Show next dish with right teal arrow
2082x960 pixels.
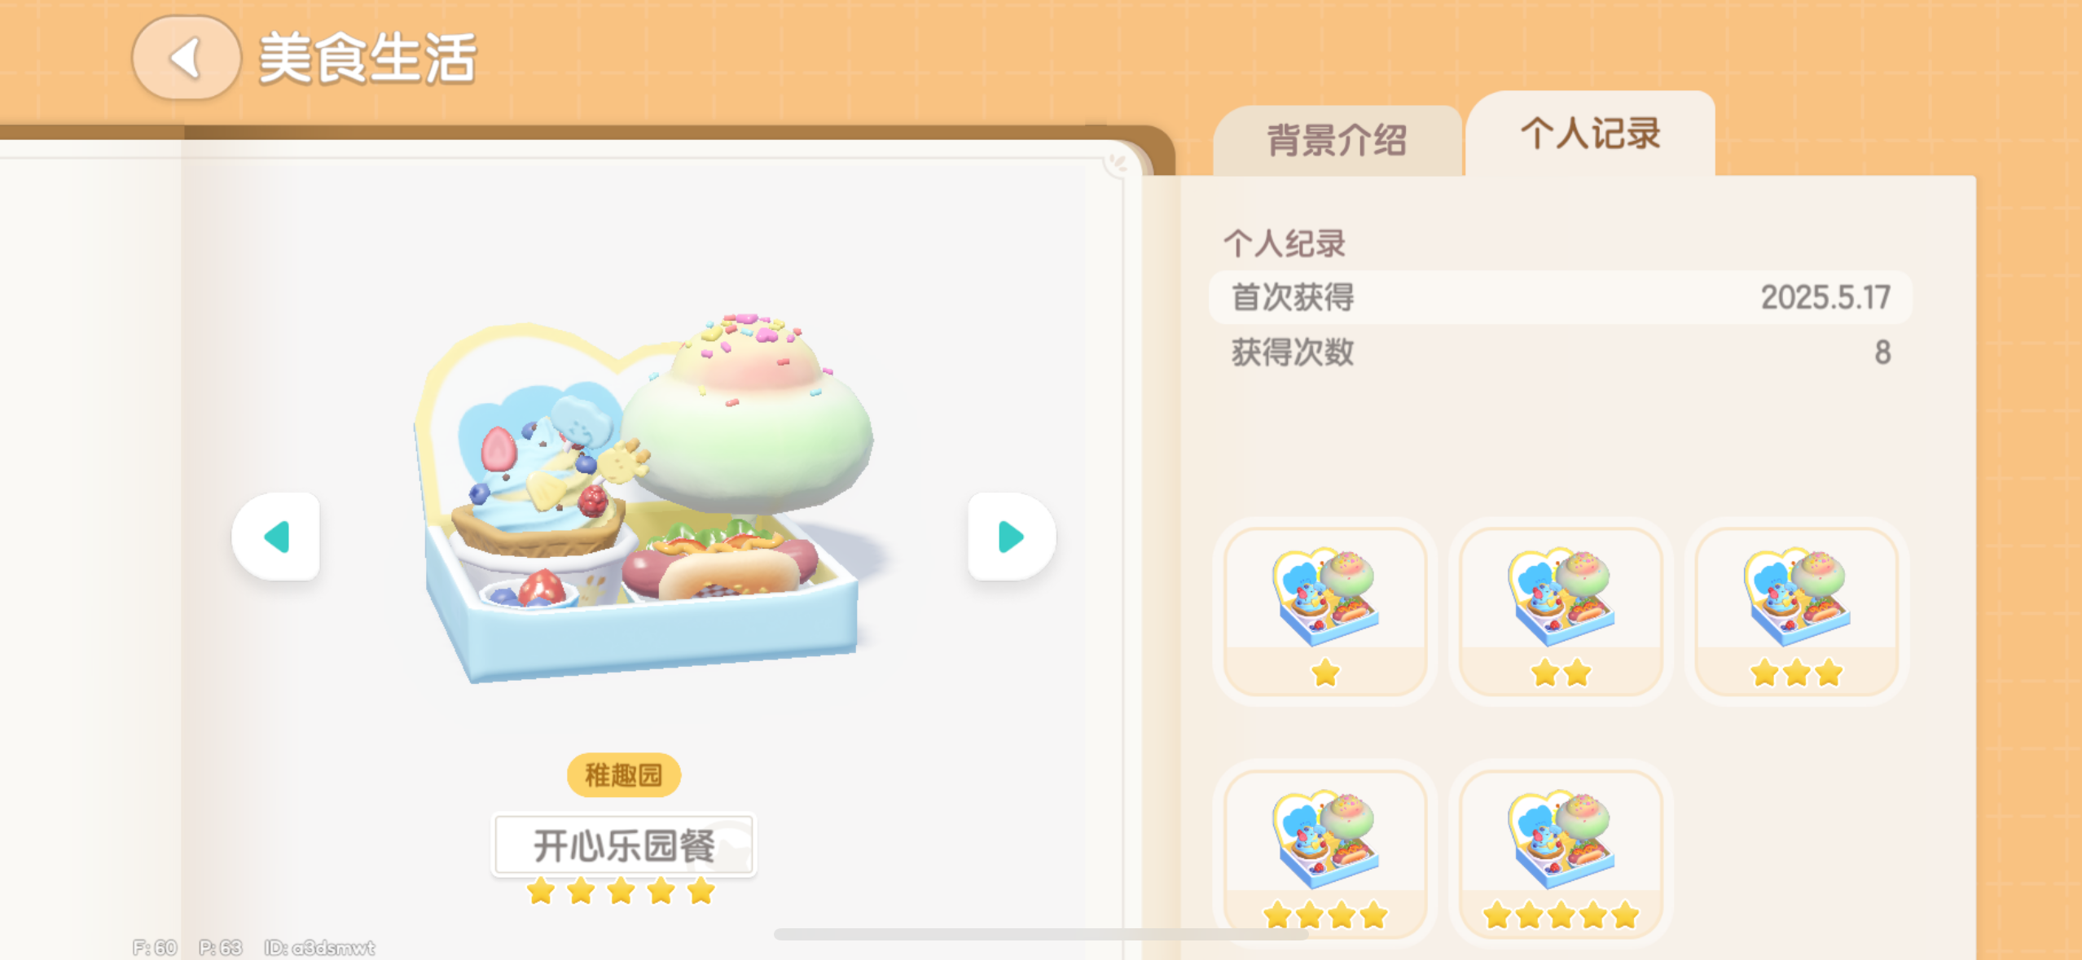(x=1012, y=537)
